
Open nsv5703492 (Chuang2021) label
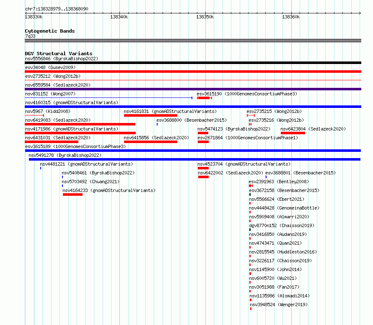pos(91,182)
